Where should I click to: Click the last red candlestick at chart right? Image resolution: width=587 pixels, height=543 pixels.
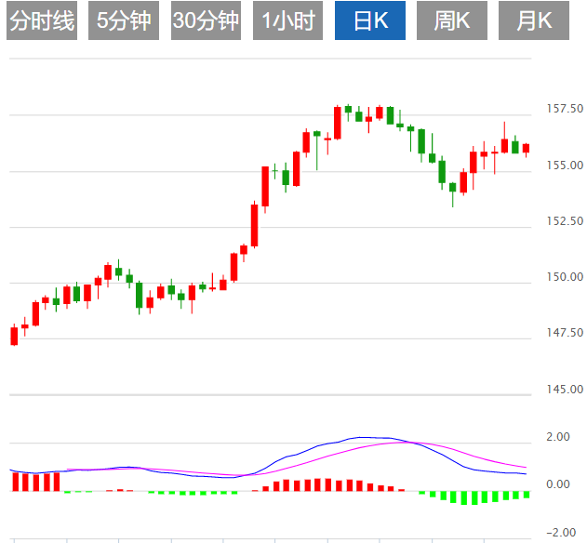click(x=526, y=148)
